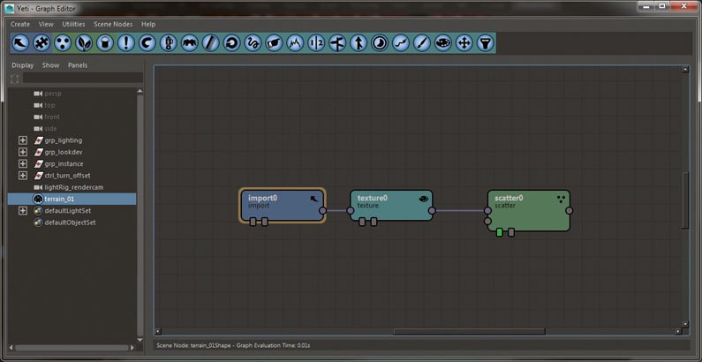The width and height of the screenshot is (702, 362).
Task: Click the texture palette toolbar icon
Action: point(443,43)
